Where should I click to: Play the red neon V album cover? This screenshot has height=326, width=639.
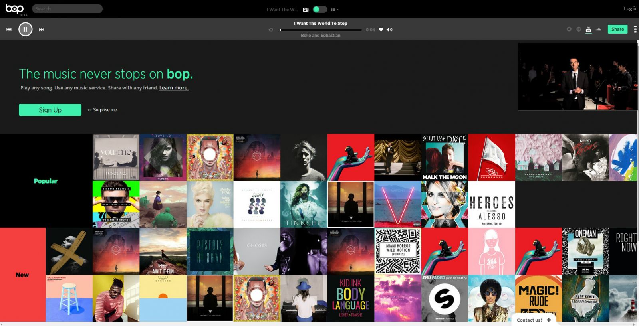click(x=398, y=204)
